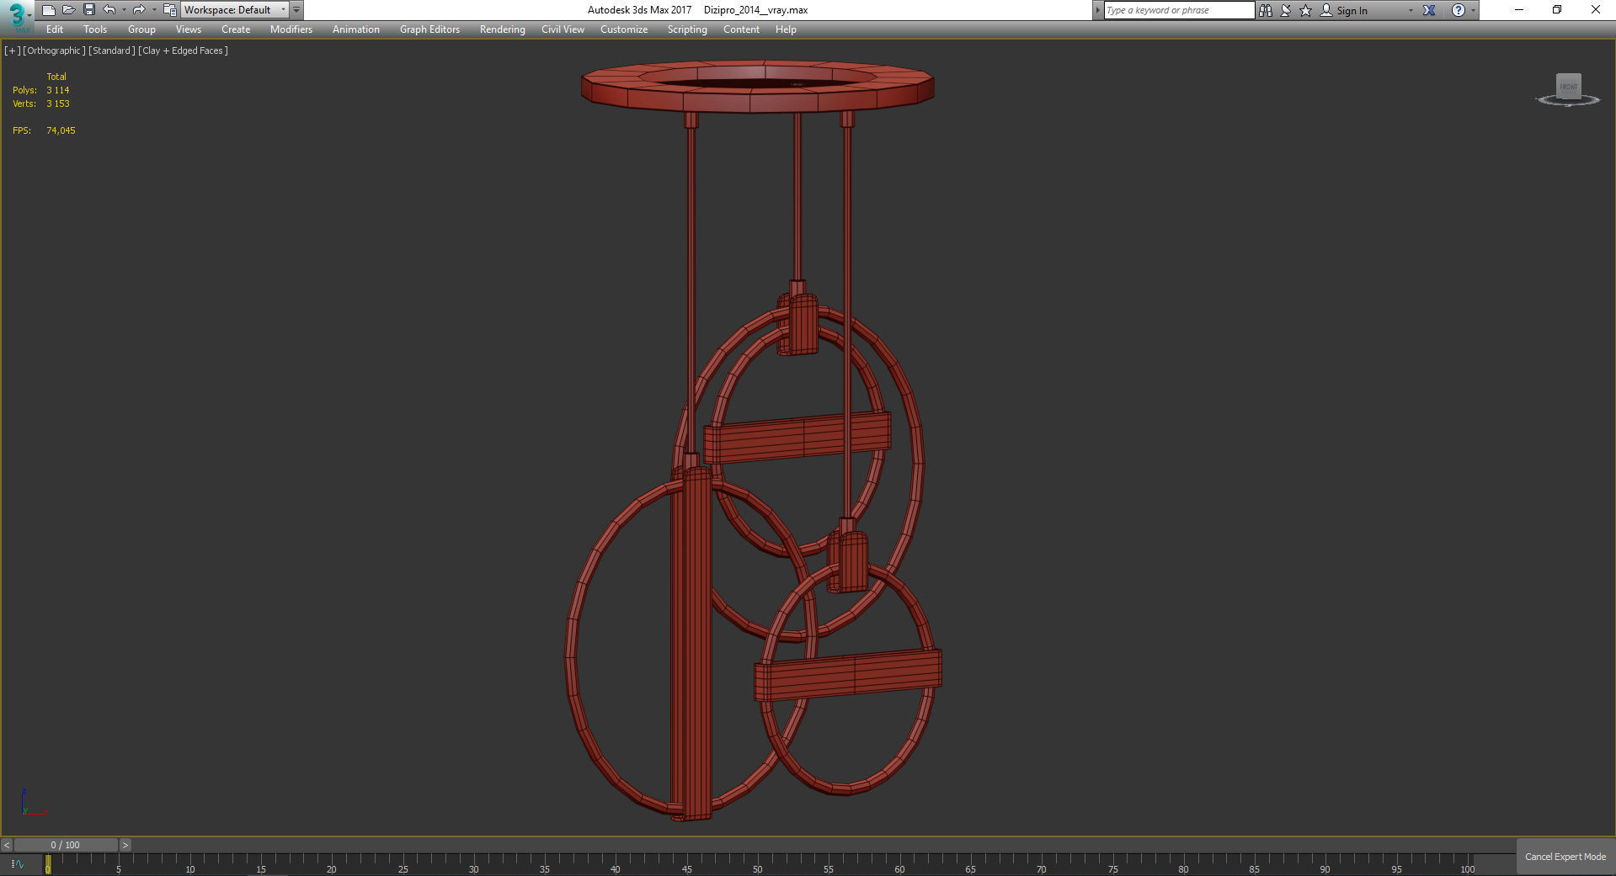
Task: Open Favorites with the star icon
Action: (1306, 10)
